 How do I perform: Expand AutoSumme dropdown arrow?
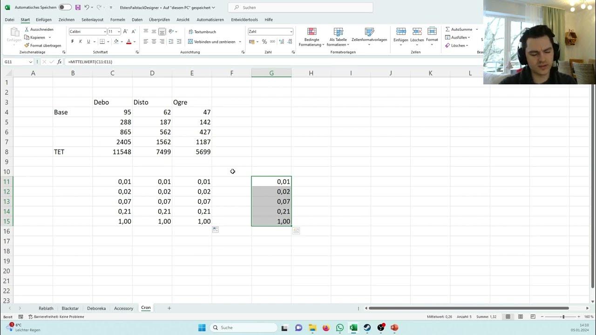click(x=477, y=29)
